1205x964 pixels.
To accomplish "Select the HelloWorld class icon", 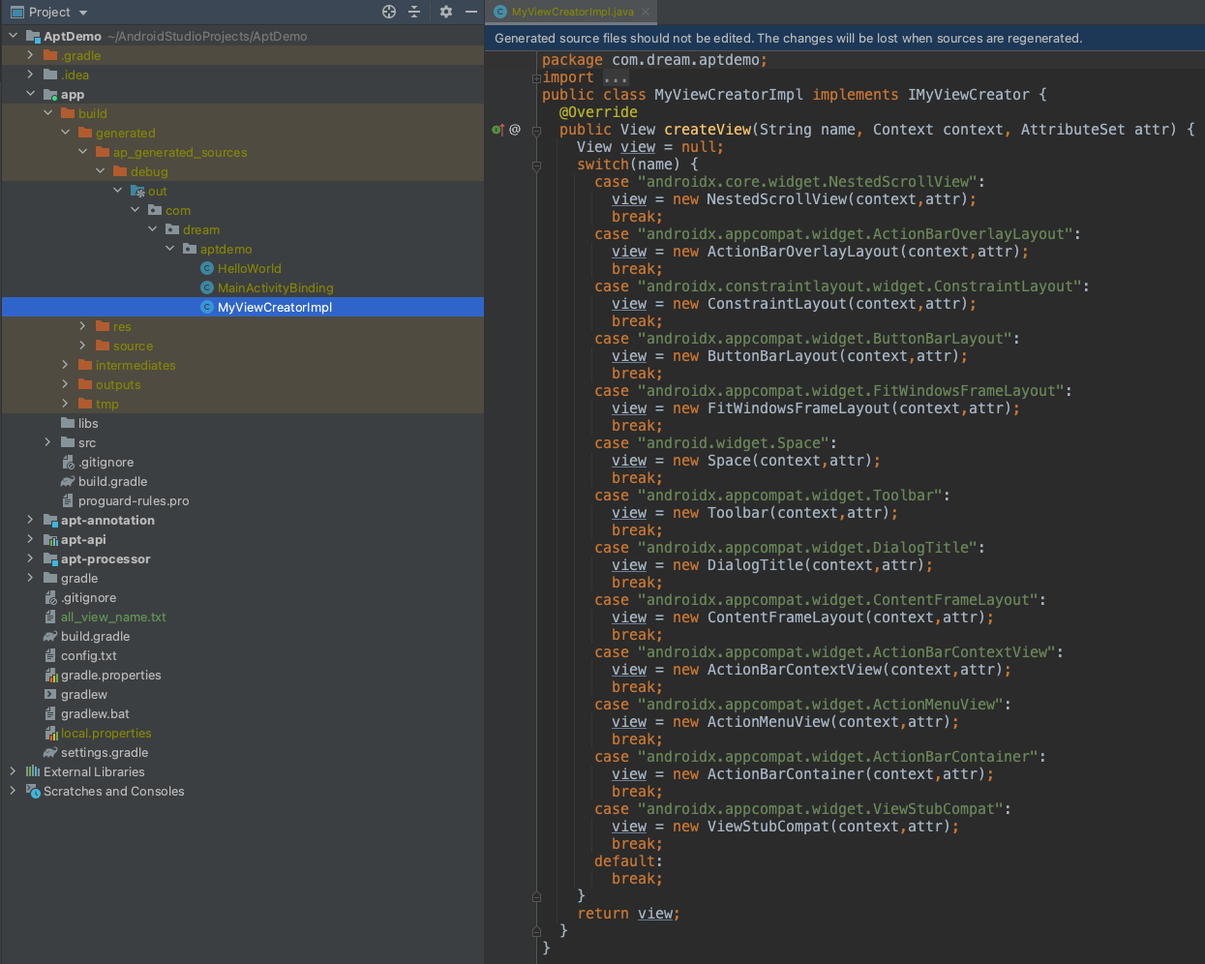I will pyautogui.click(x=207, y=268).
